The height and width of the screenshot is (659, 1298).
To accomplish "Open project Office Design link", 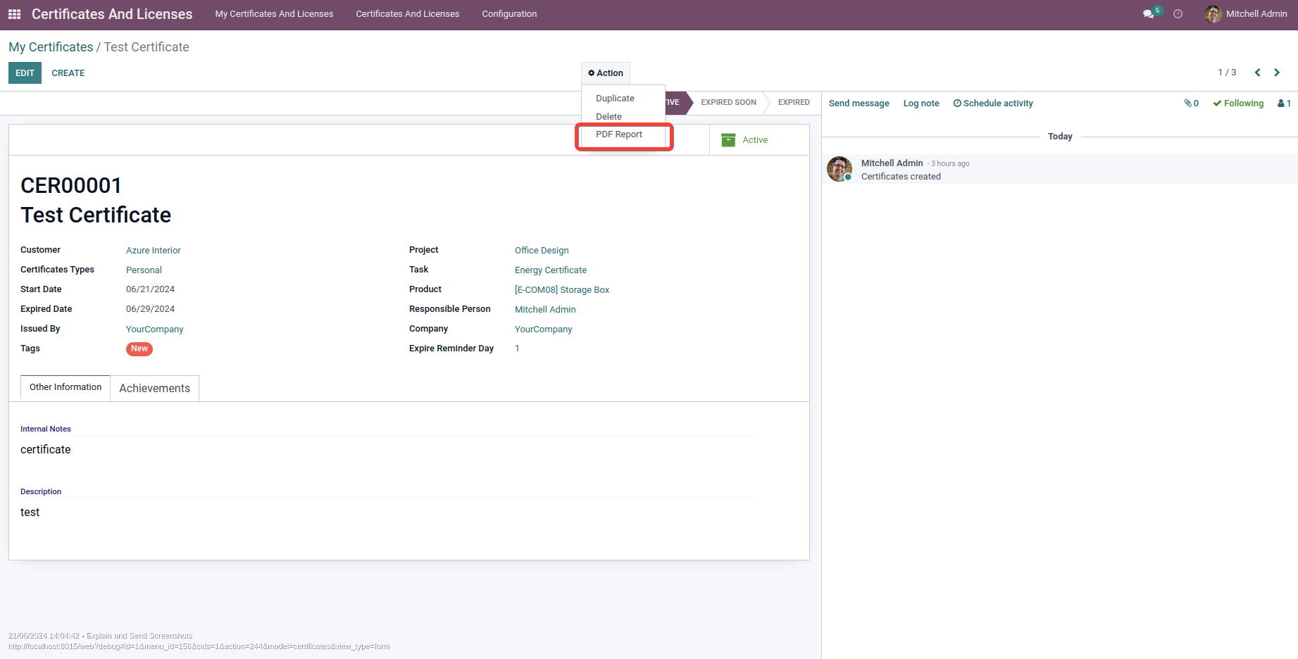I will (542, 251).
